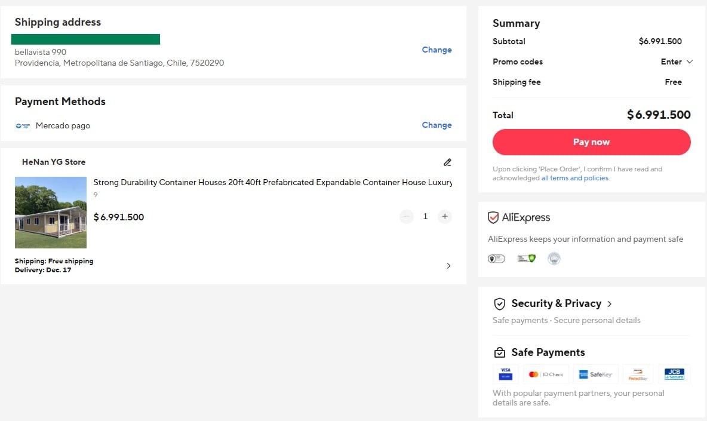Click the AliExpress shield logo icon
The image size is (707, 421).
(x=493, y=218)
